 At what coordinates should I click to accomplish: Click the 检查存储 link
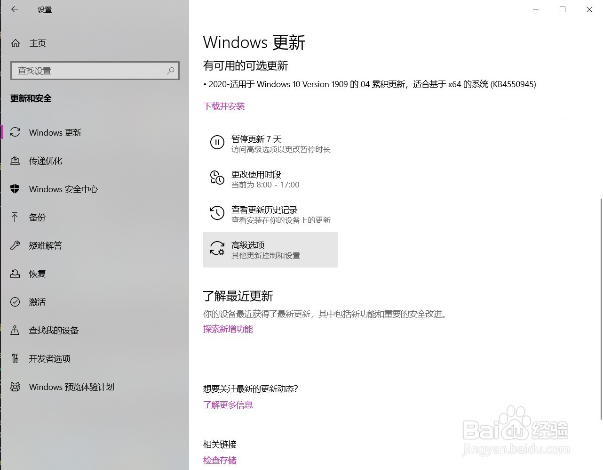[x=220, y=461]
